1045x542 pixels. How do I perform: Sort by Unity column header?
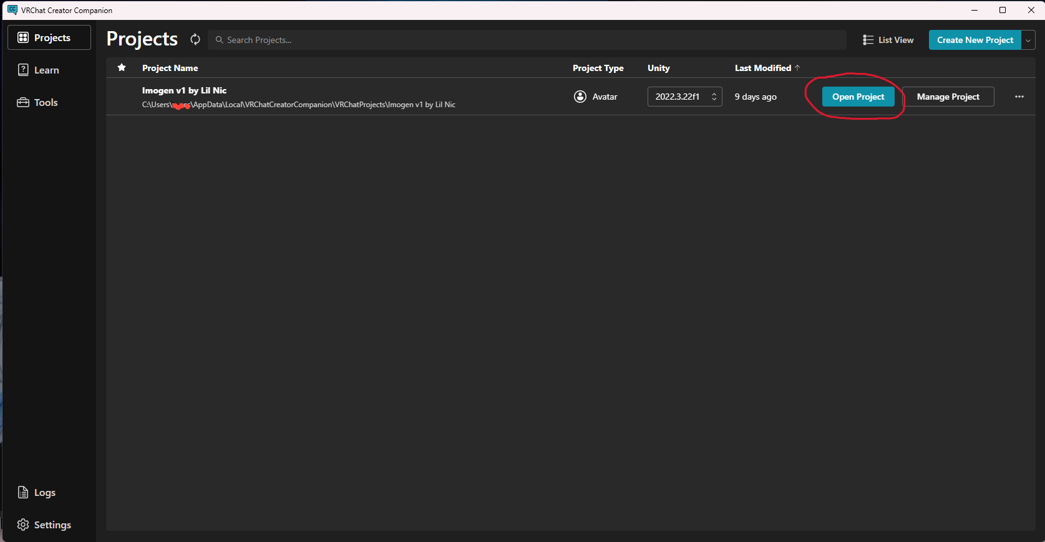pos(658,68)
